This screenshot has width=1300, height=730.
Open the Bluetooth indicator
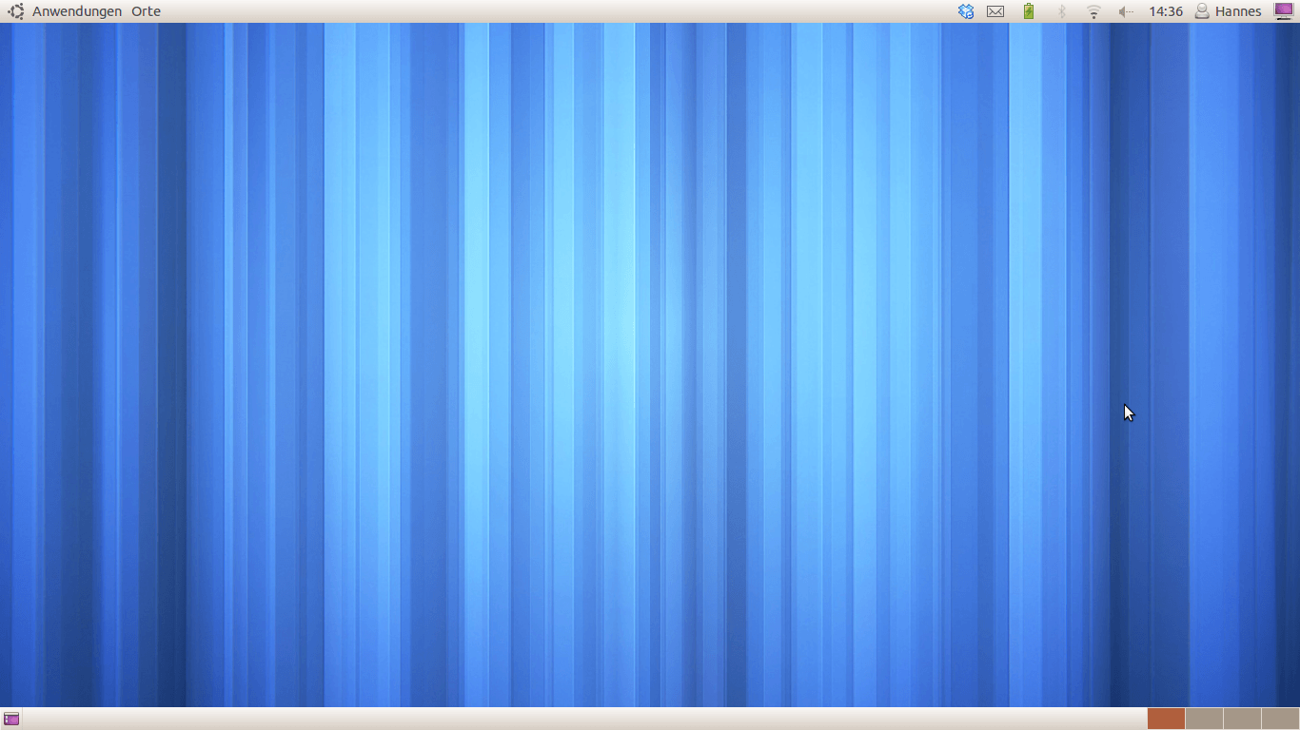pos(1062,11)
